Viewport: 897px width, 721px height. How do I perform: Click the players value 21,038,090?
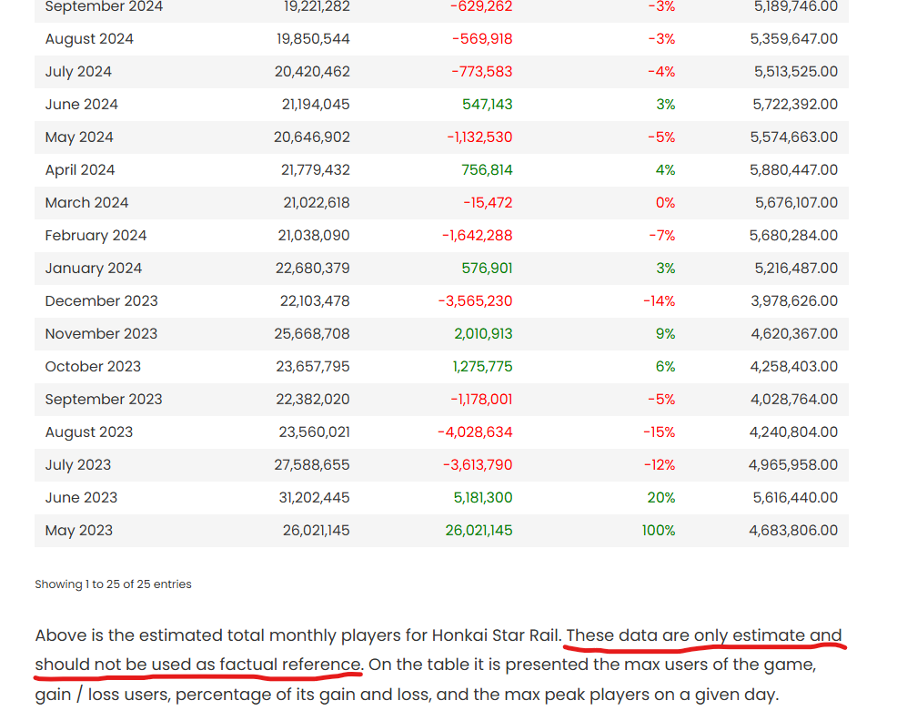point(314,236)
